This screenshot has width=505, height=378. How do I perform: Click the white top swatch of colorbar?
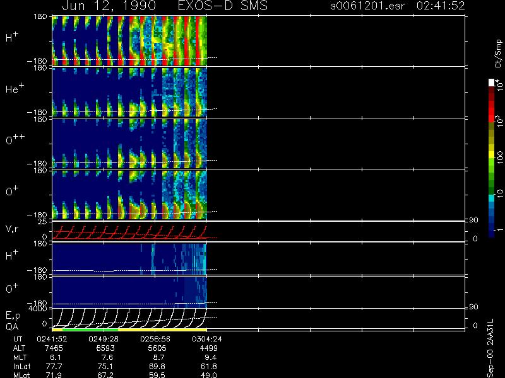coord(492,83)
